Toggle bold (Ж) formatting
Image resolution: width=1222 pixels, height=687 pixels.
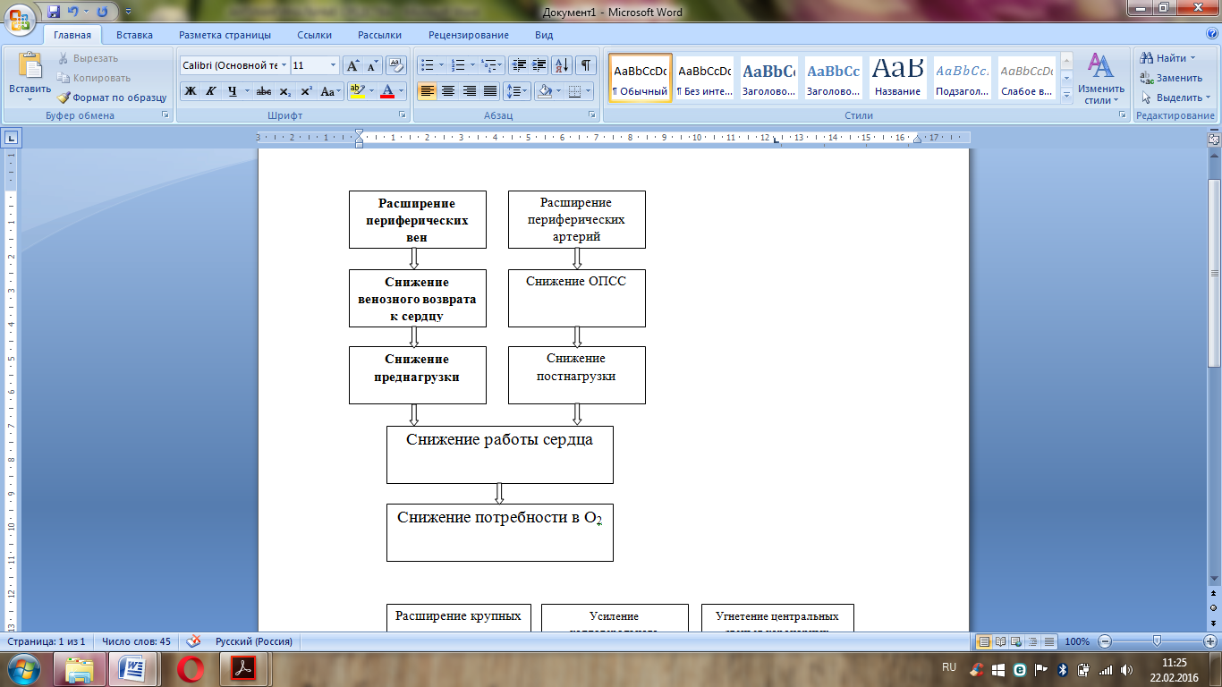point(191,91)
